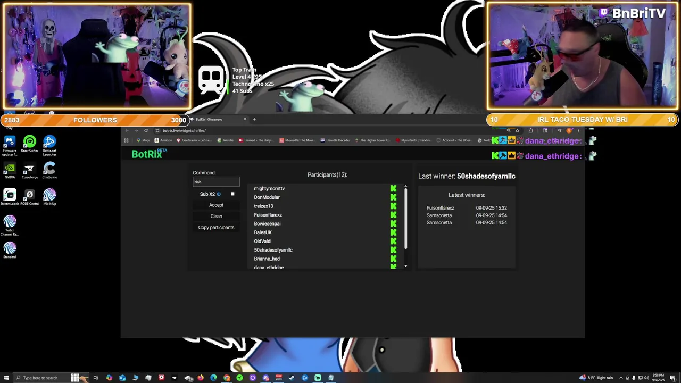Toggle the Sub X2 checkbox

(x=232, y=194)
